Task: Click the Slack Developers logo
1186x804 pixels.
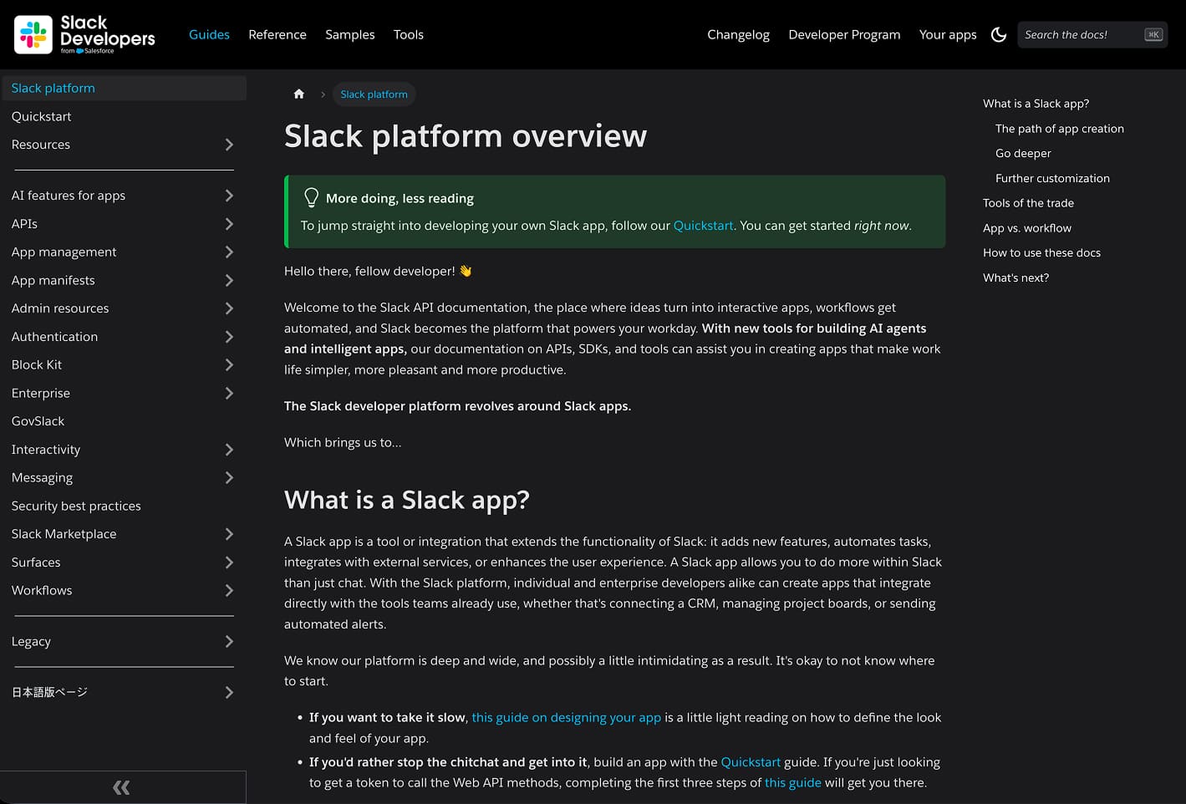Action: [x=82, y=34]
